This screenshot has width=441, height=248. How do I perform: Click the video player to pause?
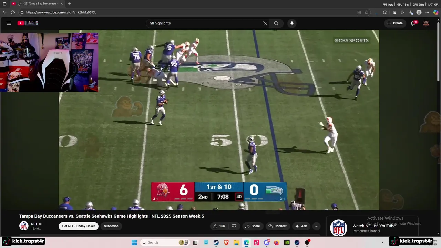pos(219,120)
